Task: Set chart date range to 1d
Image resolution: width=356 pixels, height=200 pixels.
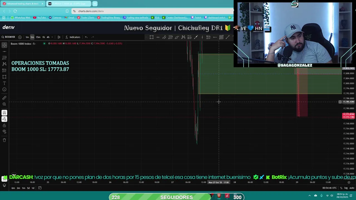Action: click(33, 188)
